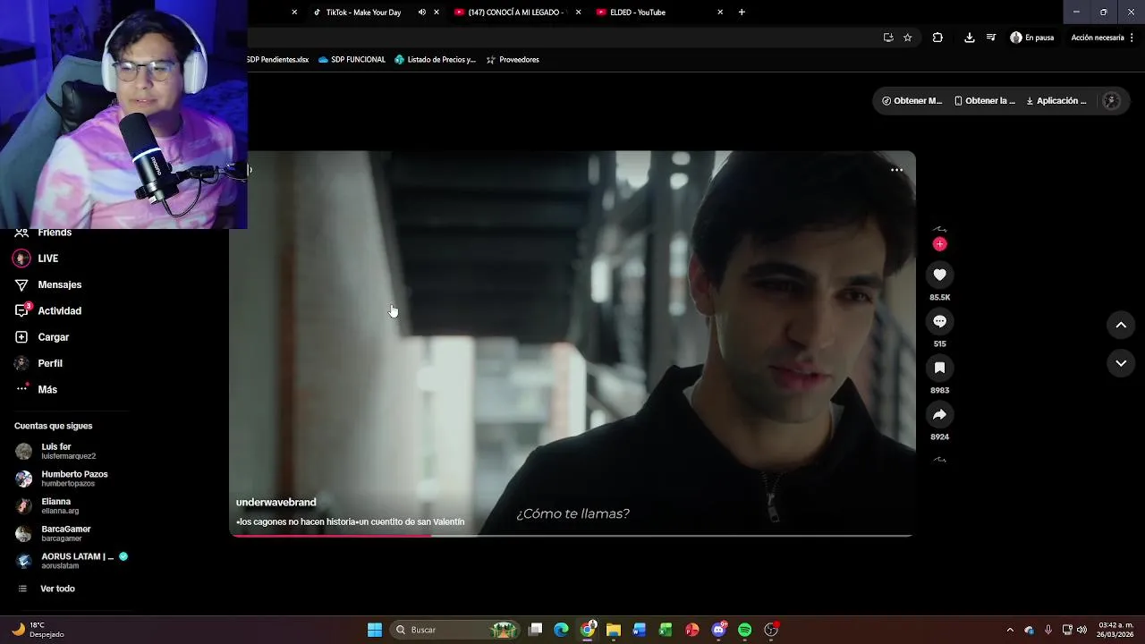Image resolution: width=1145 pixels, height=644 pixels.
Task: Open File Explorer from the taskbar
Action: 614,630
